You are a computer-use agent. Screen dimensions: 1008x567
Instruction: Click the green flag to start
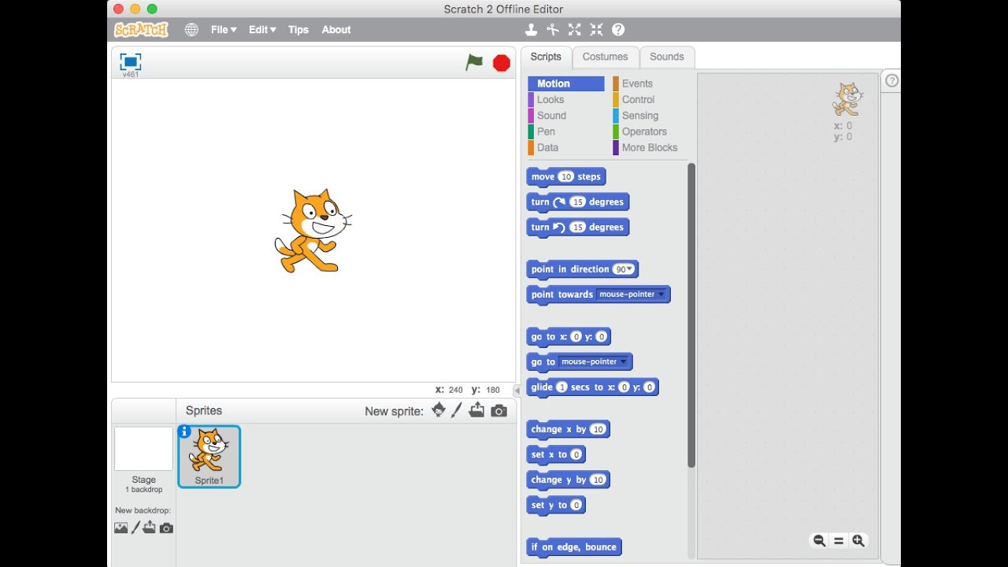pos(474,62)
